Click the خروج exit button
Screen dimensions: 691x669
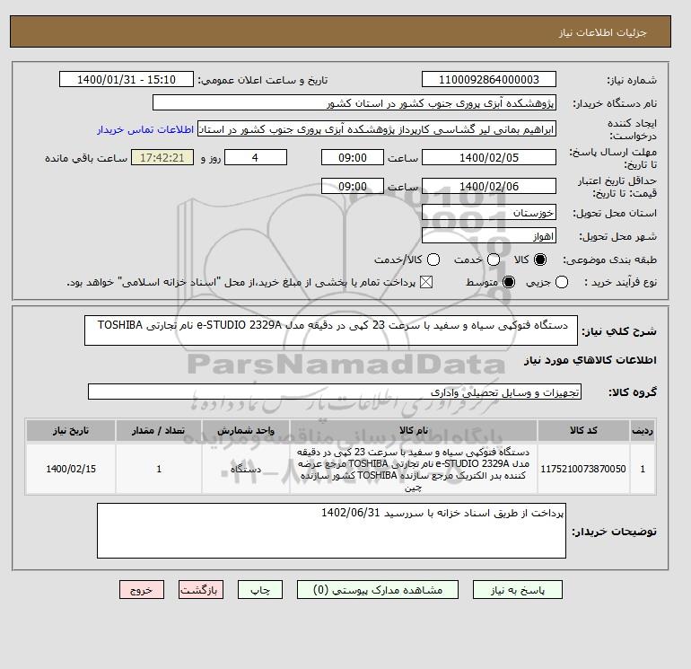142,590
